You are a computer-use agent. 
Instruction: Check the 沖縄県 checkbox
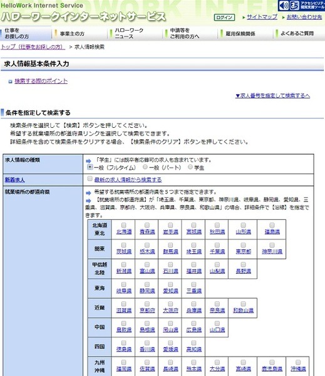[x=298, y=362]
